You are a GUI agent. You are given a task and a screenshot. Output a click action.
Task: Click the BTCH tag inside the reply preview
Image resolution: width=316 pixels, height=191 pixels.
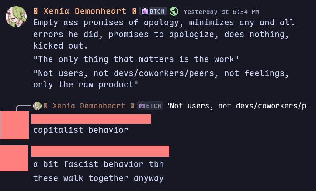coord(150,106)
